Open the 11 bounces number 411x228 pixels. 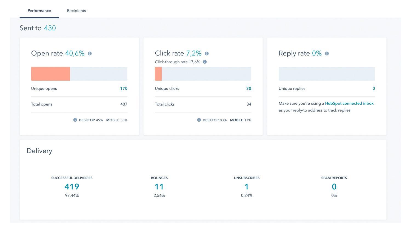pyautogui.click(x=159, y=187)
